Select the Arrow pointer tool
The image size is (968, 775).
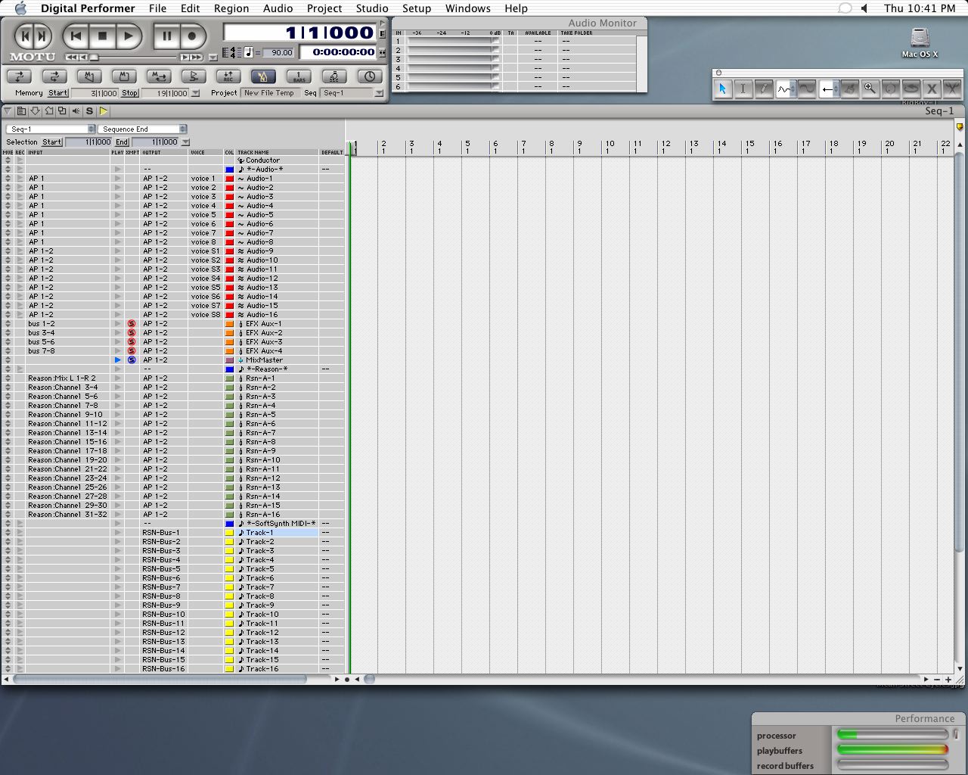(x=722, y=89)
